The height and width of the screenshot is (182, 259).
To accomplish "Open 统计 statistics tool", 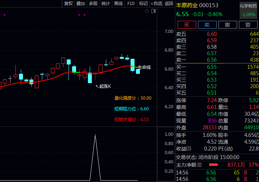I will pyautogui.click(x=106, y=4).
